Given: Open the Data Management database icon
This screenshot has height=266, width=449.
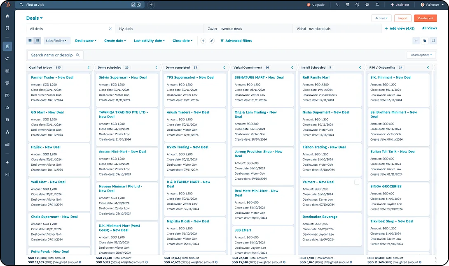Looking at the screenshot, I should pyautogui.click(x=7, y=120).
